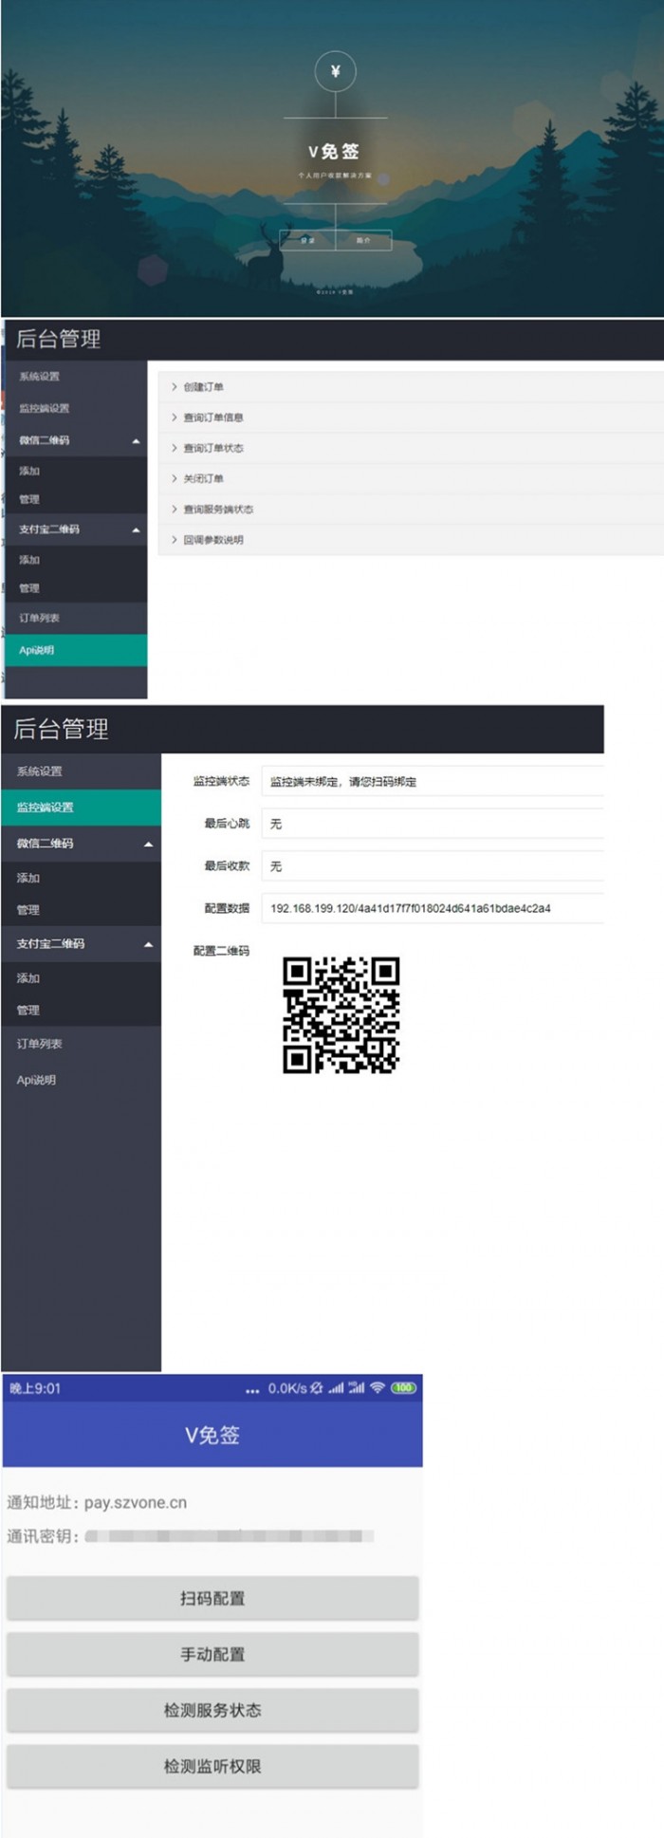Open 系统设置 in the API-list admin sidebar

click(x=74, y=377)
